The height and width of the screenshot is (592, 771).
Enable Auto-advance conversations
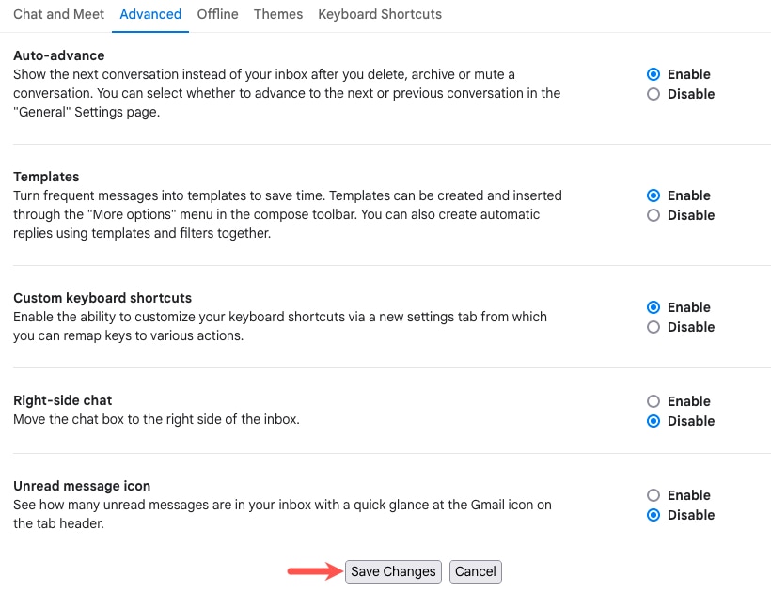pyautogui.click(x=653, y=74)
